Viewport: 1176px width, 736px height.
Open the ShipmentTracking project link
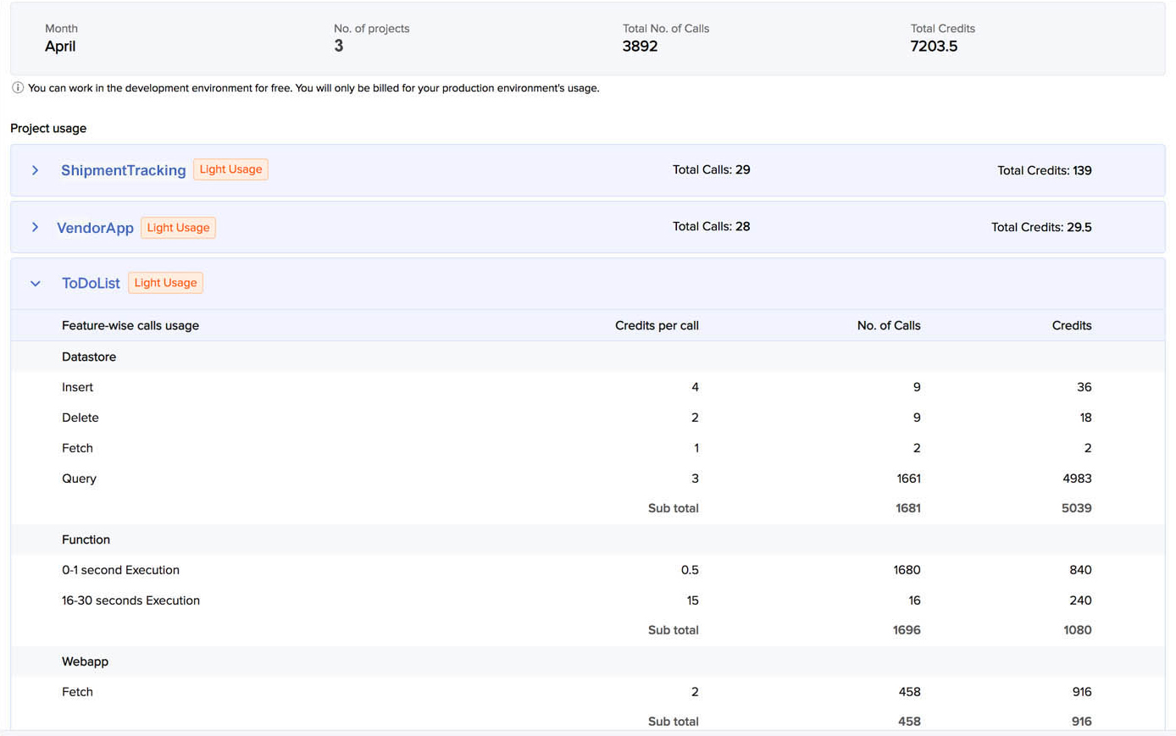pyautogui.click(x=123, y=169)
